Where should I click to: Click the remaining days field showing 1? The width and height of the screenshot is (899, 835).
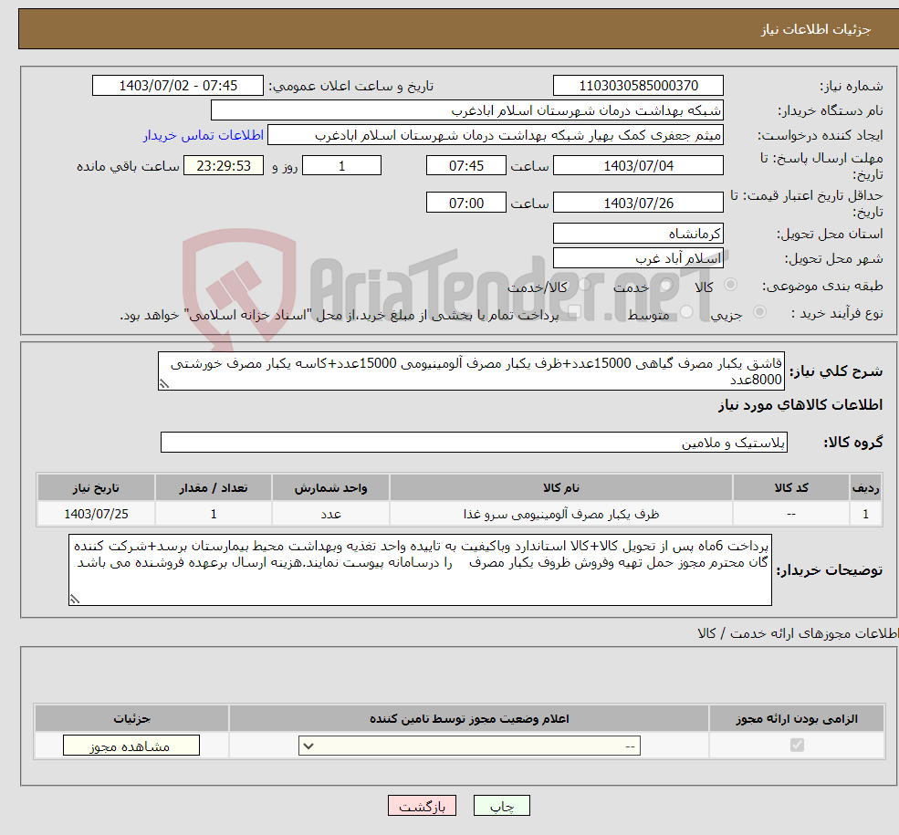pyautogui.click(x=341, y=165)
